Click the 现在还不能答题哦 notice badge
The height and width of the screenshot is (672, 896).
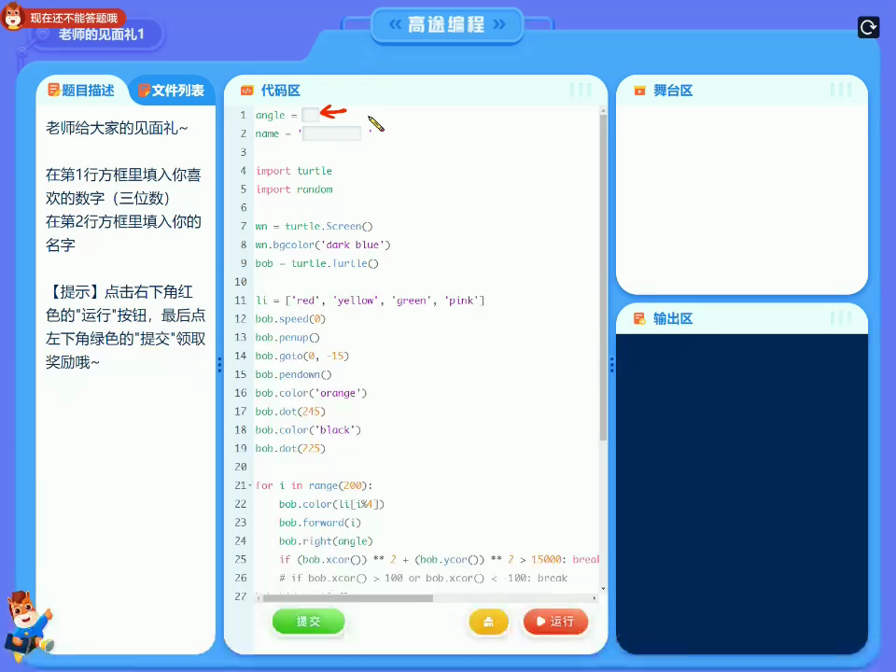click(x=74, y=18)
